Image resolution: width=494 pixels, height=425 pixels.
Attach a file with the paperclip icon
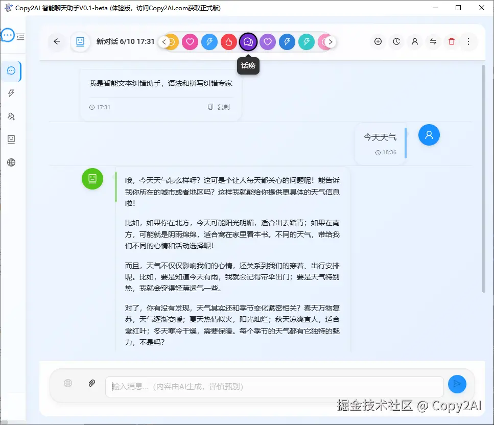(x=91, y=383)
